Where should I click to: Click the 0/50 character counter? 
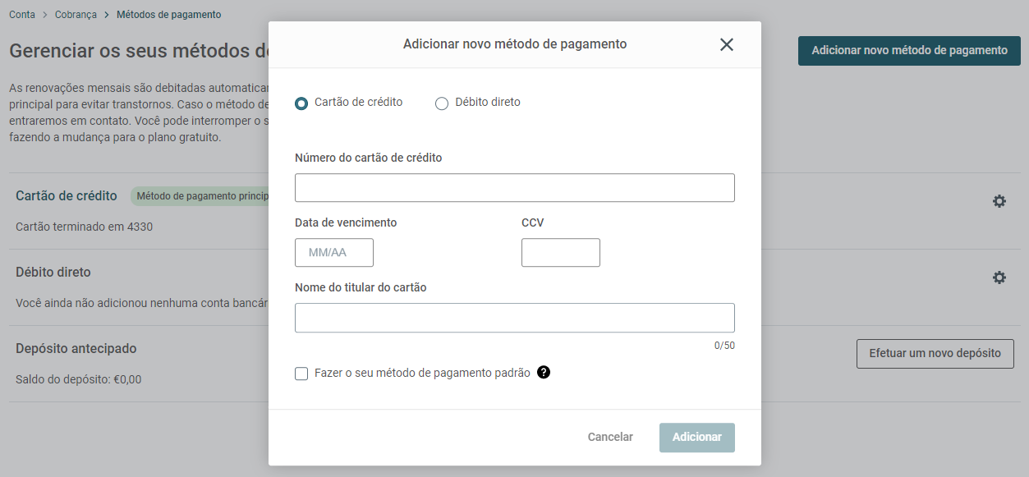[x=724, y=346]
